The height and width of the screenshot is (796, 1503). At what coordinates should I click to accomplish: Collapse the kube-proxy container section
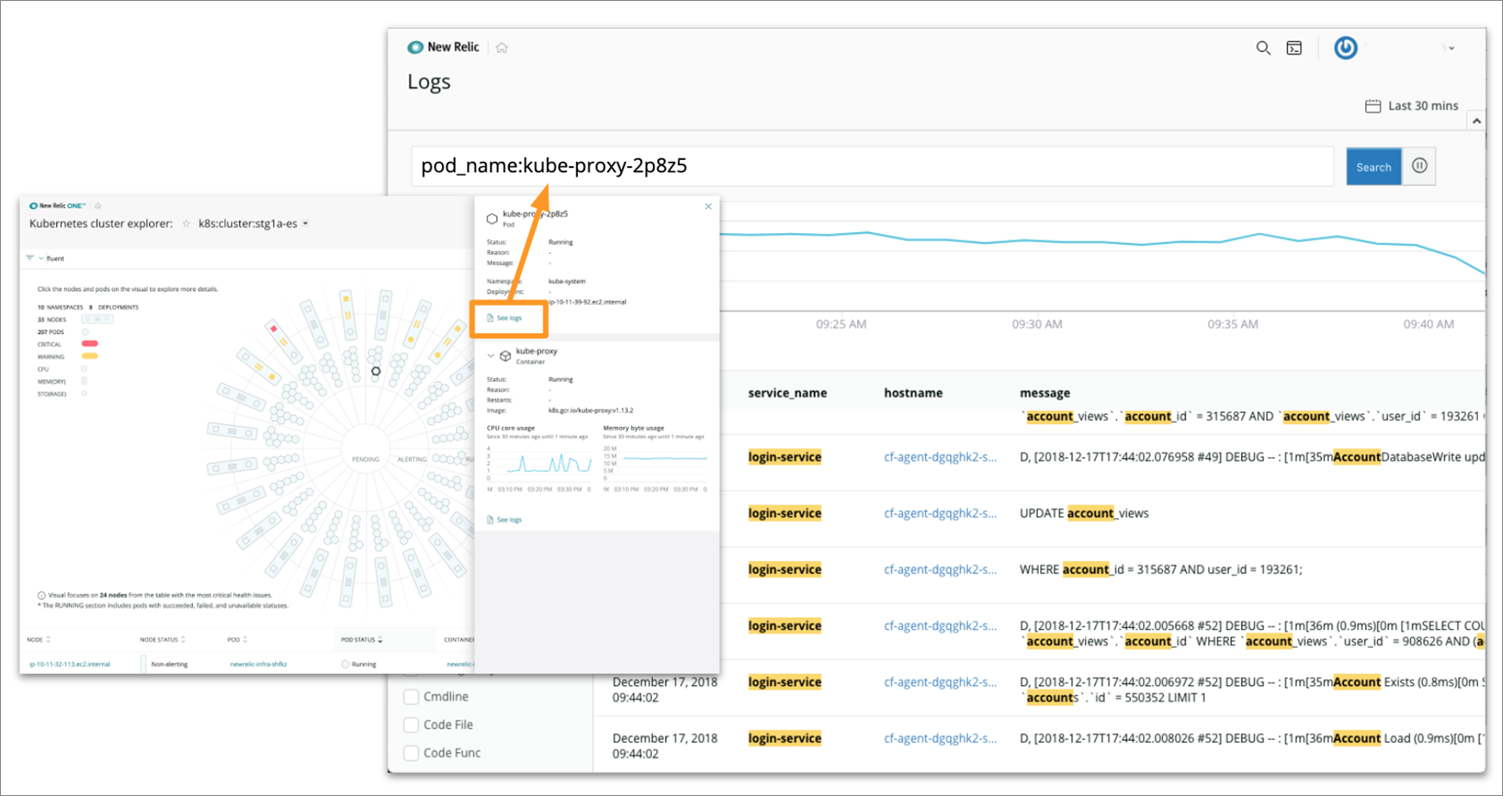tap(491, 355)
